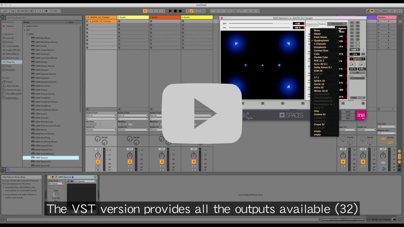Open track 1 Audio To Master dropdown
The image size is (404, 227).
tap(101, 130)
